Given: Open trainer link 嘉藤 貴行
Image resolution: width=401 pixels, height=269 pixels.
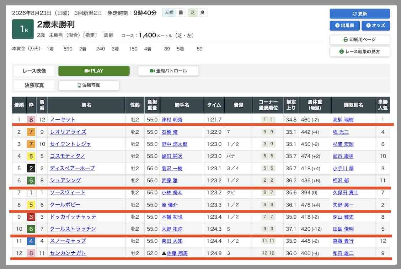Looking at the screenshot, I should (x=343, y=241).
